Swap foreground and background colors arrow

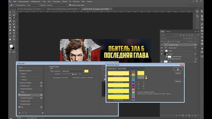(x=14, y=45)
